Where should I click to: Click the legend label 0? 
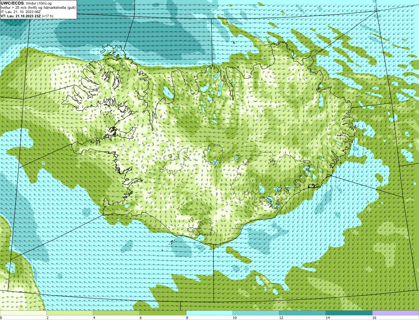(x=1, y=318)
